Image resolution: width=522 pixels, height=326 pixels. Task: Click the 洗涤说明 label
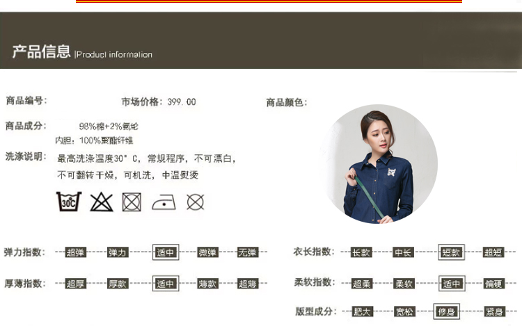26,156
